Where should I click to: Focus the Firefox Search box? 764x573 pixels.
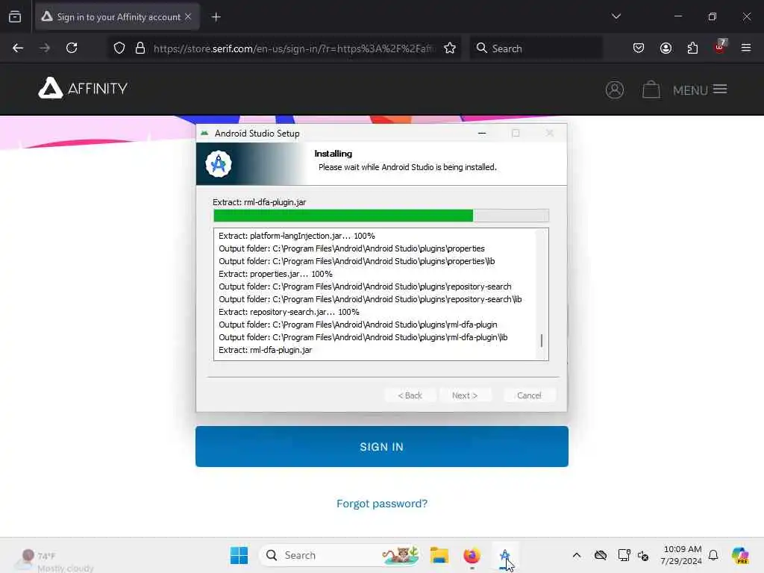point(536,48)
